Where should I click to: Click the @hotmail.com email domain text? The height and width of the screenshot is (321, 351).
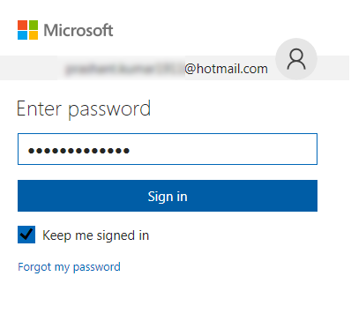[226, 69]
